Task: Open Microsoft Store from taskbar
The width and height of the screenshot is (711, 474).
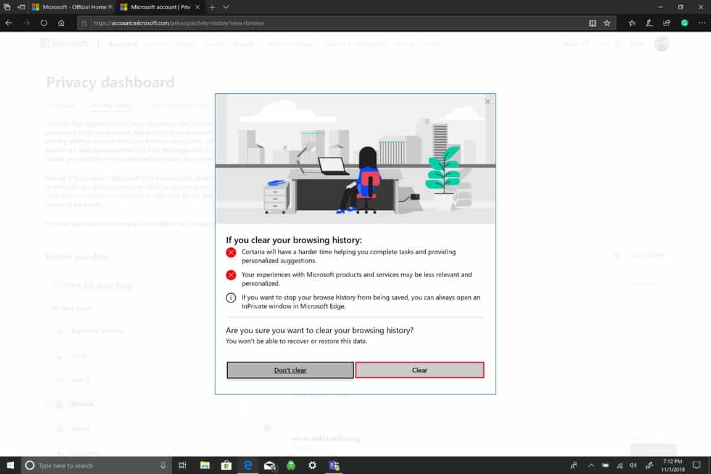Action: tap(227, 465)
